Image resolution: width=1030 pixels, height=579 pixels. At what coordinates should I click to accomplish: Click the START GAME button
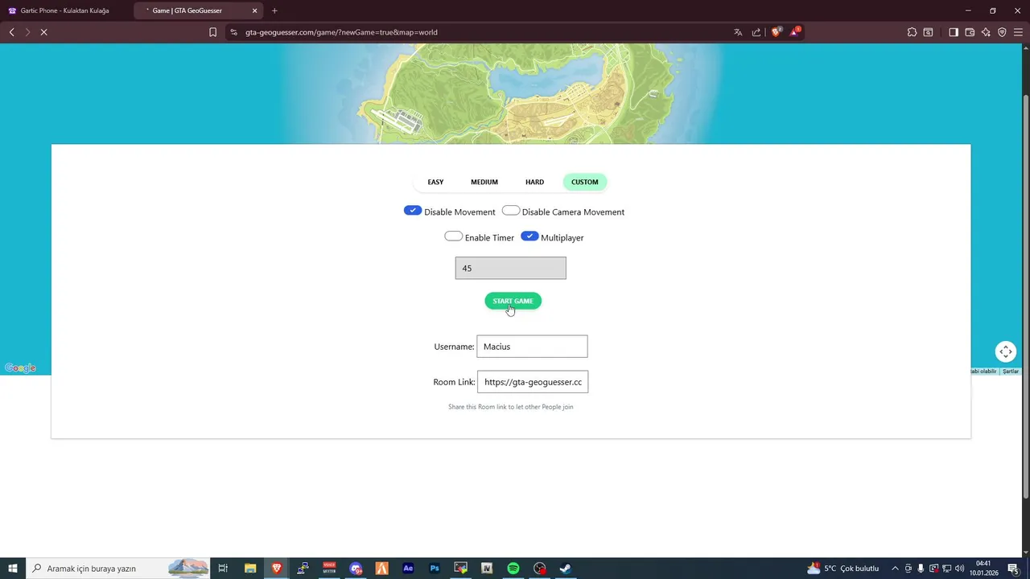[513, 301]
